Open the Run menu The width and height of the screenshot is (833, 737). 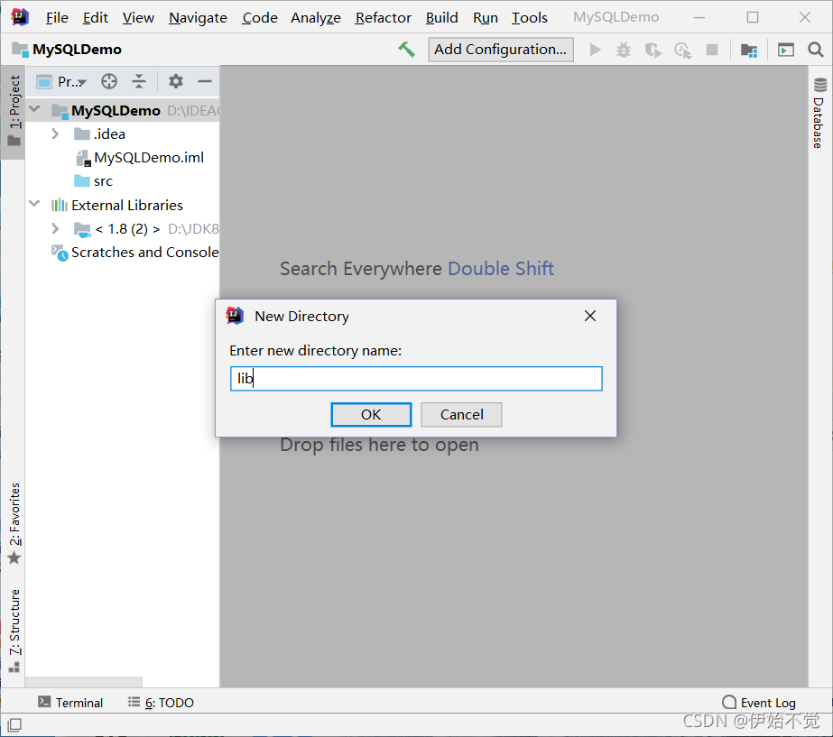(x=485, y=17)
